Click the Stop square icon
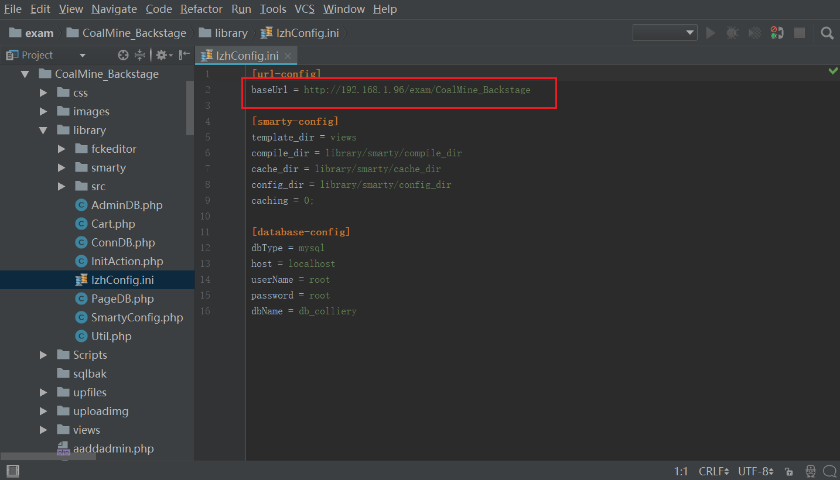The height and width of the screenshot is (480, 840). click(800, 33)
